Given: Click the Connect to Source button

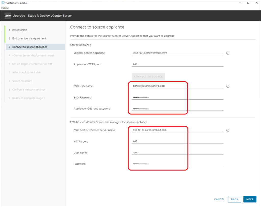Looking at the screenshot, I should (x=148, y=76).
